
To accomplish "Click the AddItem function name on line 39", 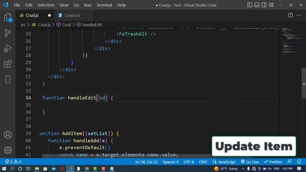I will click(72, 133).
